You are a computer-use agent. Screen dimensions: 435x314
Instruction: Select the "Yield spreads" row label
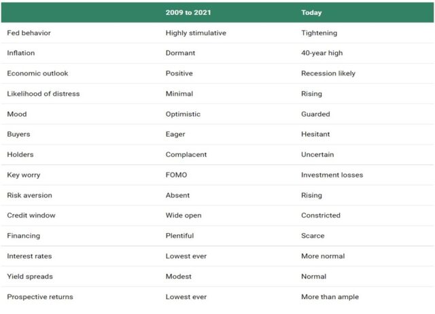29,277
